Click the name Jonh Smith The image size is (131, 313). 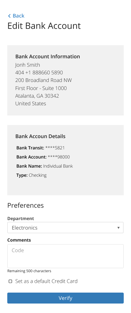coord(28,65)
